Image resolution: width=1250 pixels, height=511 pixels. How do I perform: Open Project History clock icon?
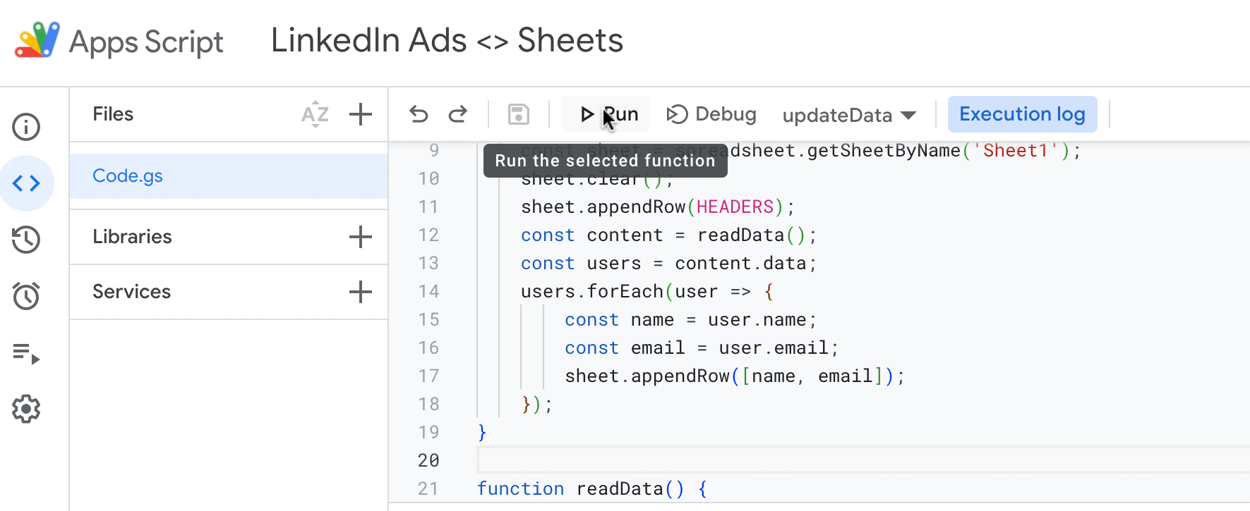pyautogui.click(x=26, y=240)
